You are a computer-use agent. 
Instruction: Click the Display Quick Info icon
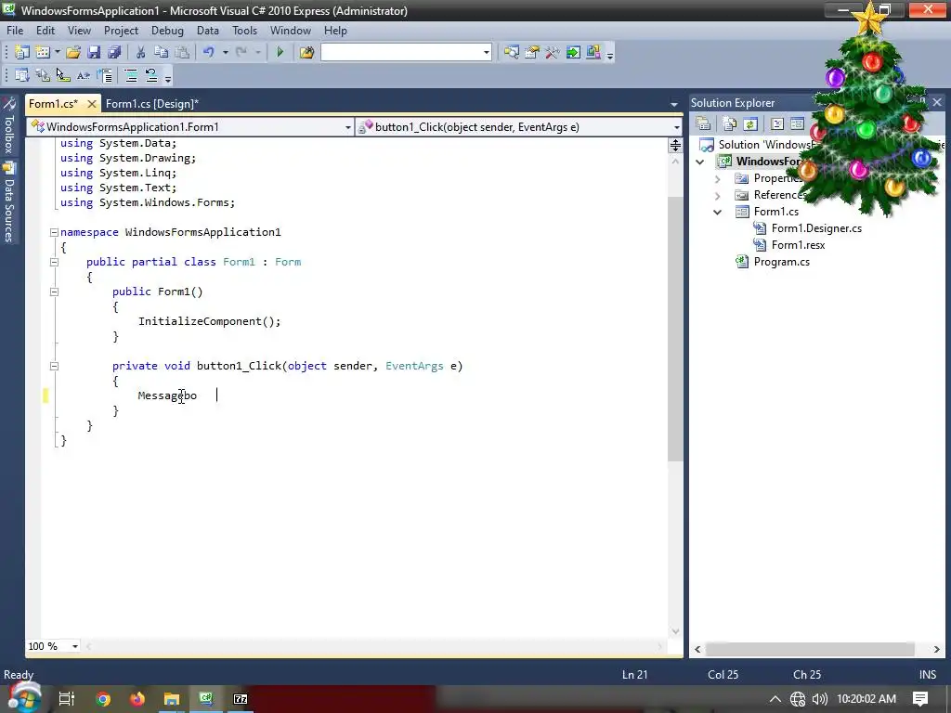63,76
